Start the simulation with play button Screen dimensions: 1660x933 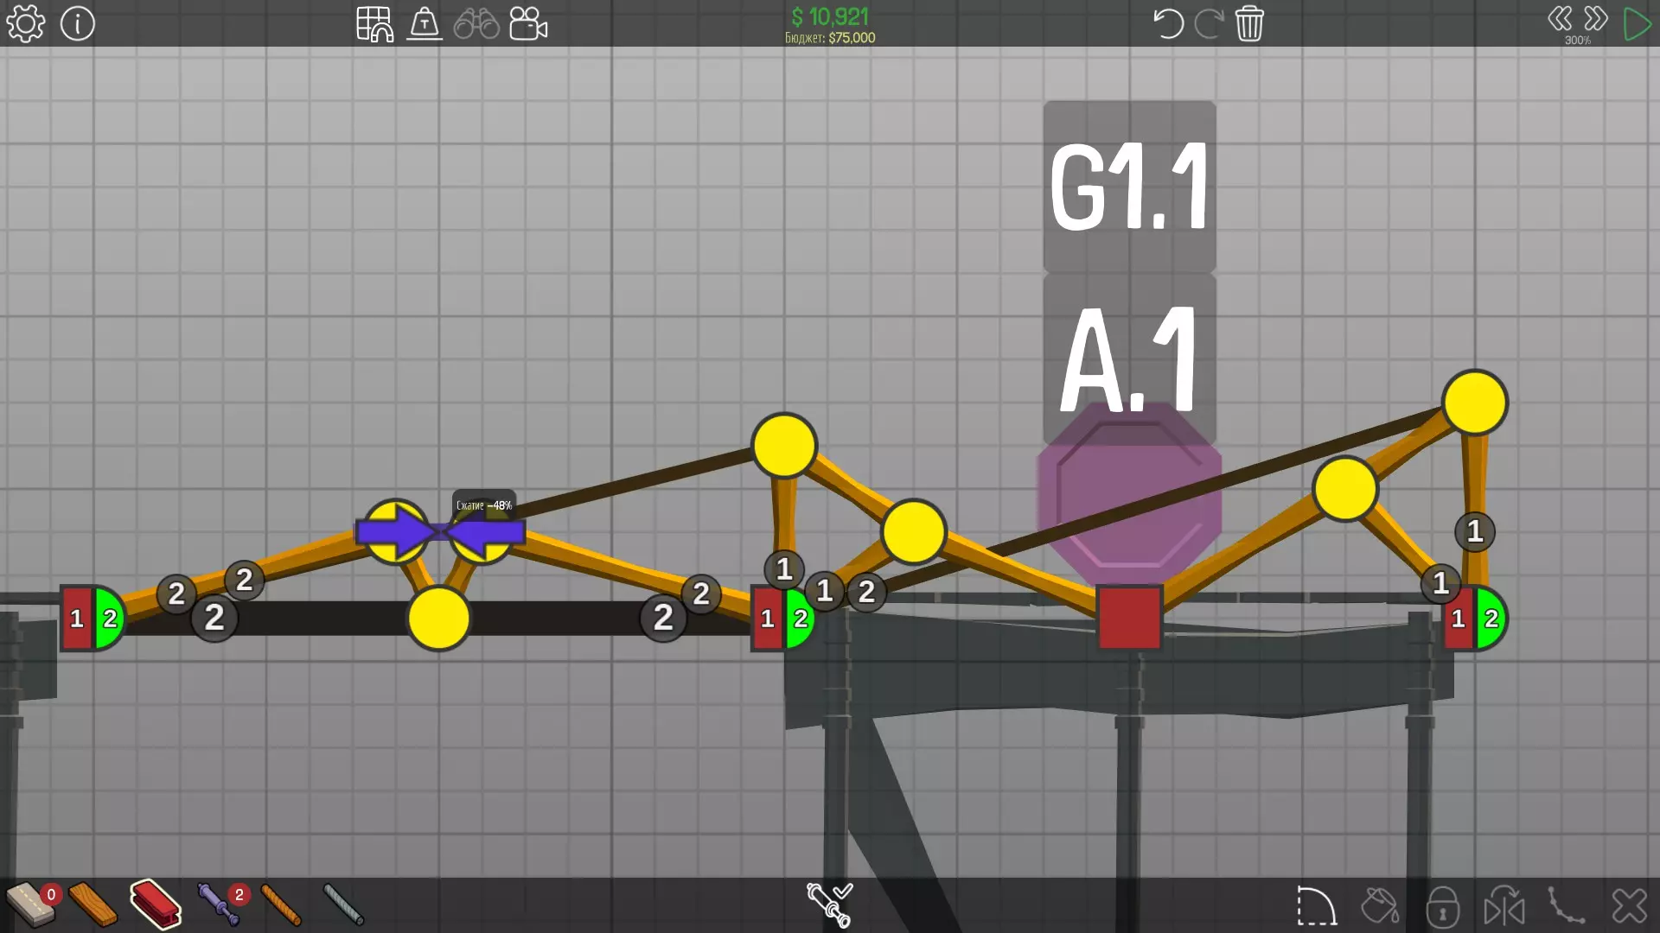click(x=1637, y=24)
